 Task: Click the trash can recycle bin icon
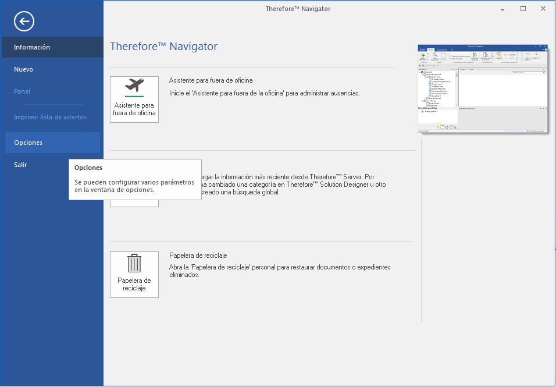point(134,263)
